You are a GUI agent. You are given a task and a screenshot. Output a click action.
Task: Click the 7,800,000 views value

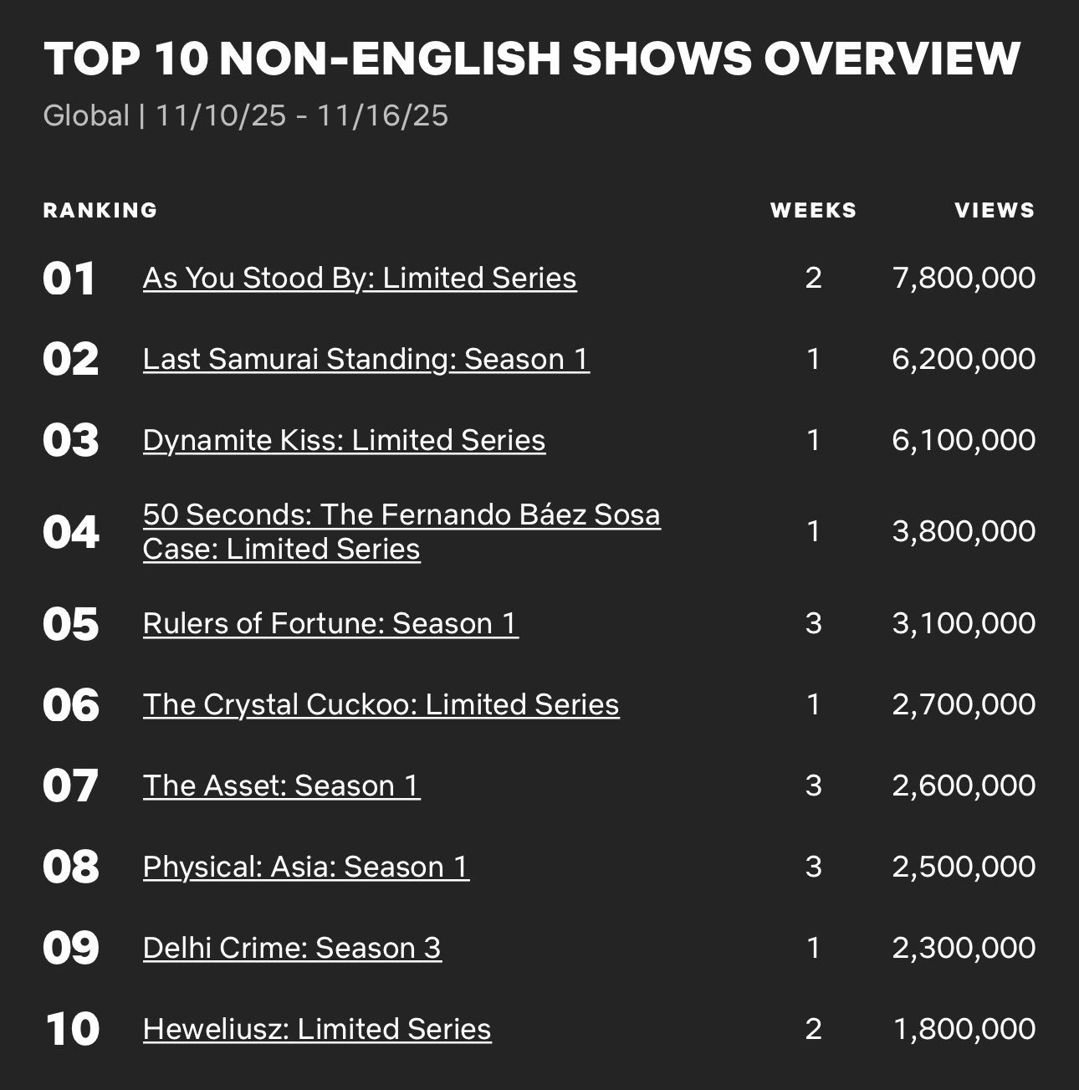coord(964,278)
